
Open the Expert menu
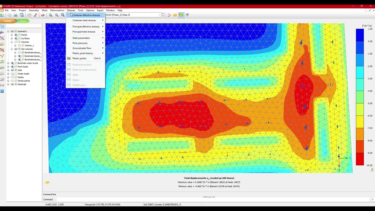pos(100,10)
